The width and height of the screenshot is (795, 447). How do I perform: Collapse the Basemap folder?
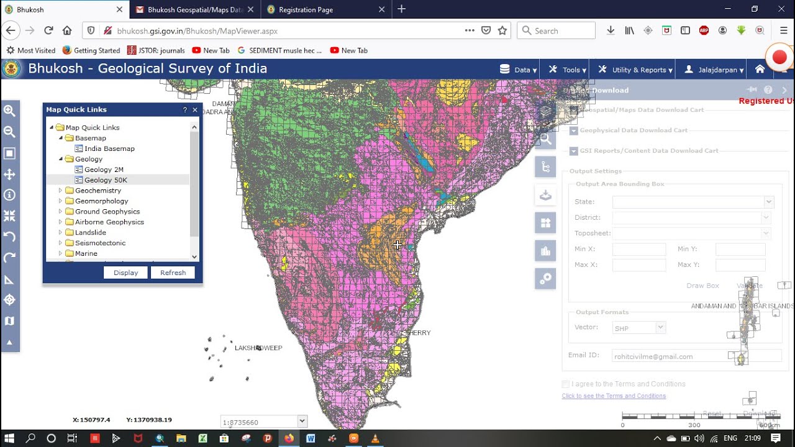click(61, 138)
